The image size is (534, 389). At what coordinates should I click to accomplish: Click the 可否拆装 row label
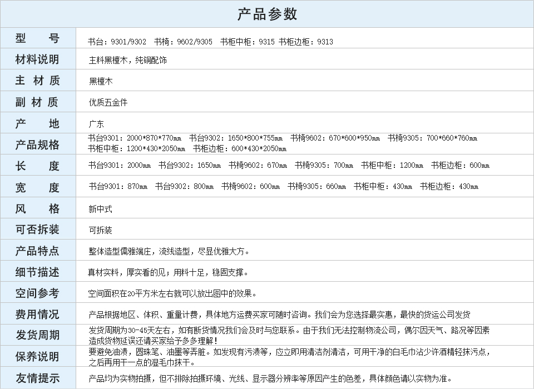click(37, 230)
